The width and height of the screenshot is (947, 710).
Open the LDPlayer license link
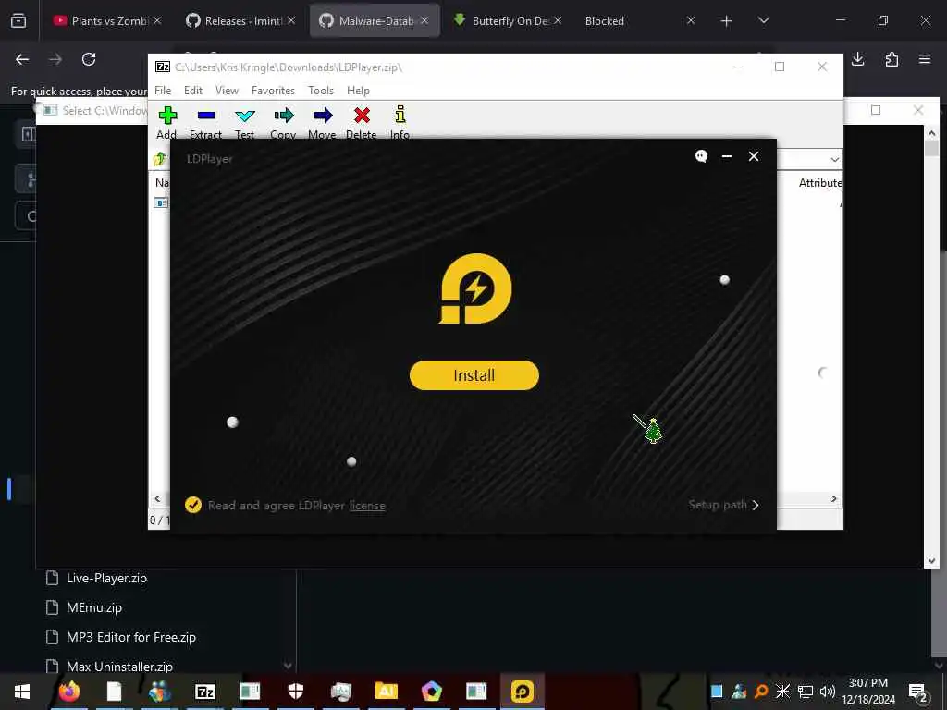[x=367, y=506]
